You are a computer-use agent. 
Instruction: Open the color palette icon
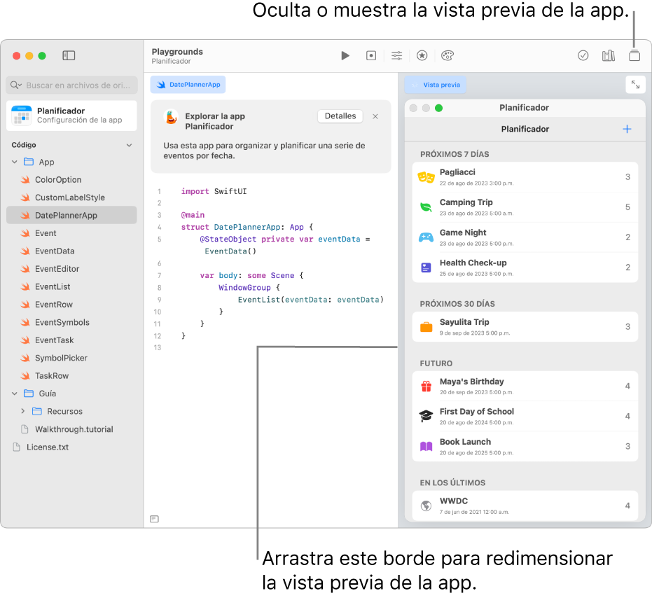[x=448, y=55]
